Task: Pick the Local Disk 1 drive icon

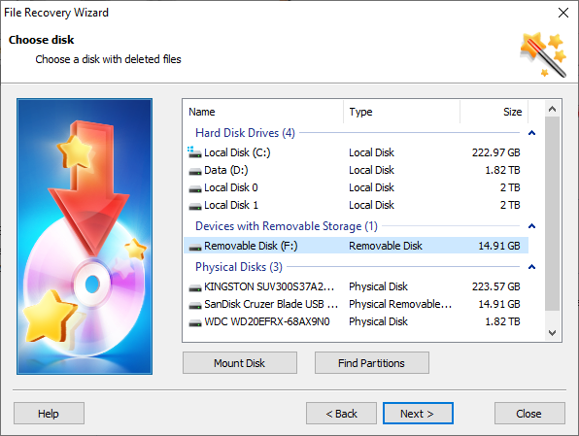Action: click(x=195, y=206)
